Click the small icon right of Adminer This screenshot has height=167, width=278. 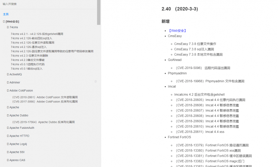[x=96, y=82]
